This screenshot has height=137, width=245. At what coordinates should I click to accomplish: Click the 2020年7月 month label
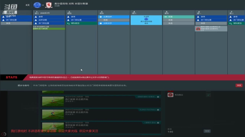pos(45,13)
